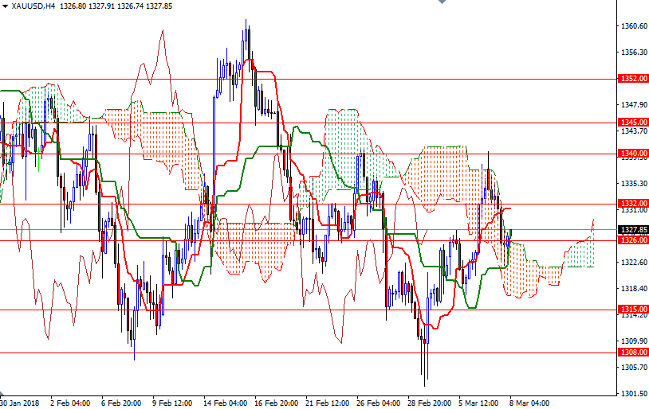Image resolution: width=649 pixels, height=409 pixels.
Task: Select the black current price tag 1327.85
Action: (x=633, y=229)
